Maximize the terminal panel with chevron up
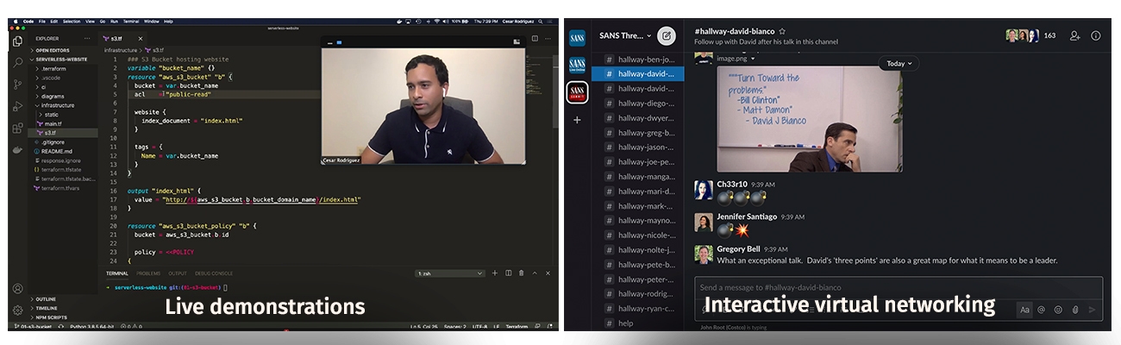Image resolution: width=1121 pixels, height=345 pixels. pyautogui.click(x=535, y=273)
